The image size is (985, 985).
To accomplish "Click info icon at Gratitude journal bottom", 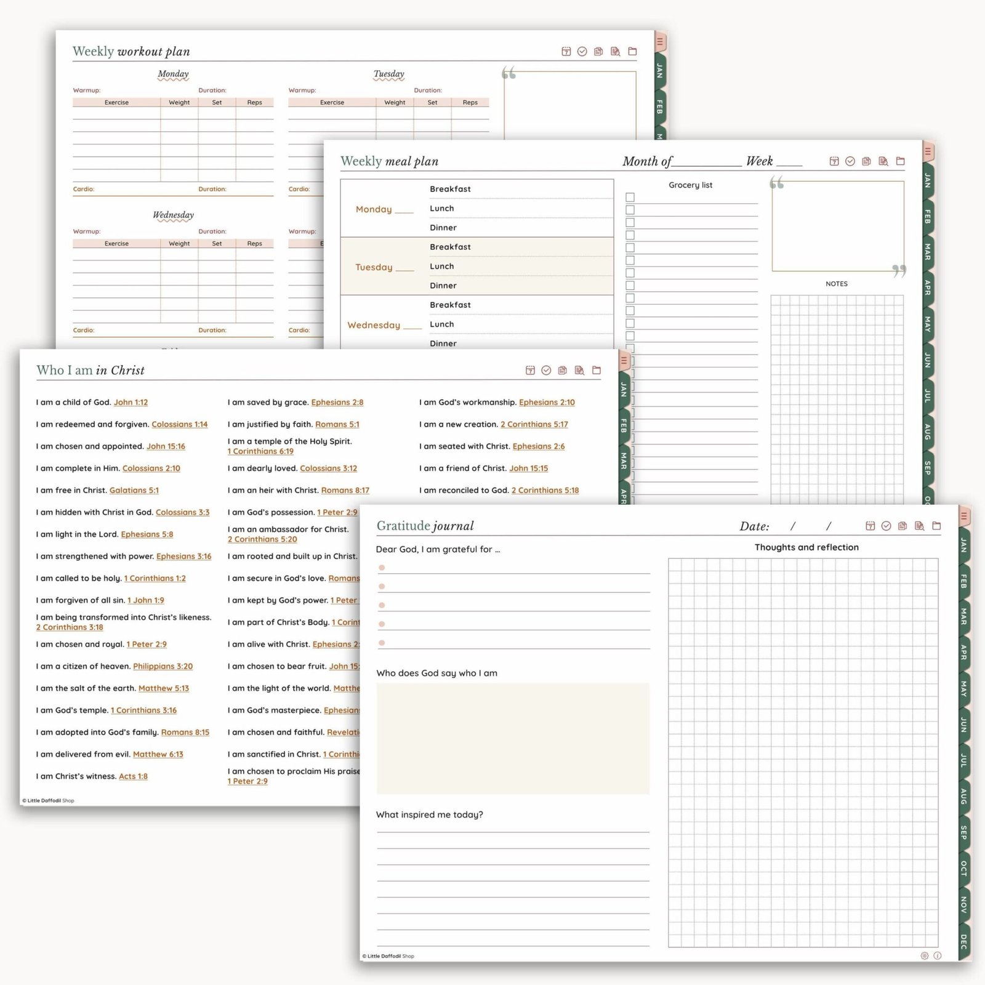I will (x=938, y=955).
